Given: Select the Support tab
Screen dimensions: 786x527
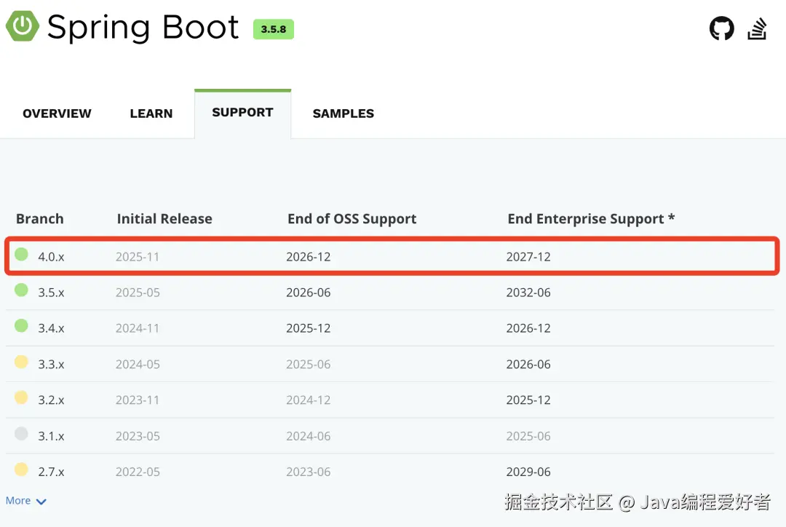Looking at the screenshot, I should (242, 113).
